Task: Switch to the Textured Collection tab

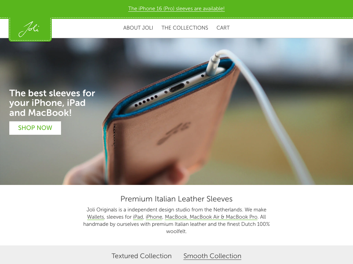Action: 142,256
